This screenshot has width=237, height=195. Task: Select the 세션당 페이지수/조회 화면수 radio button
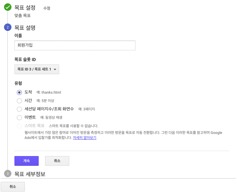19,109
